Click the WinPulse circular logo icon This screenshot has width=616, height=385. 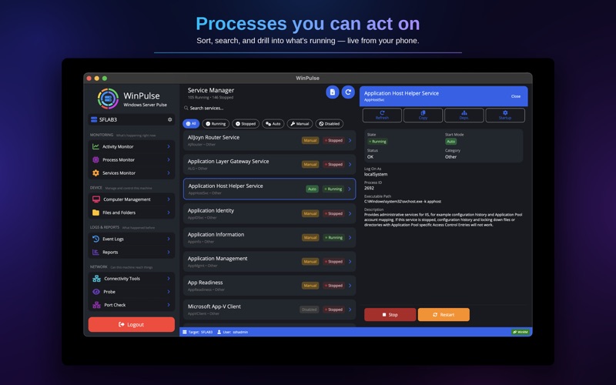point(108,99)
